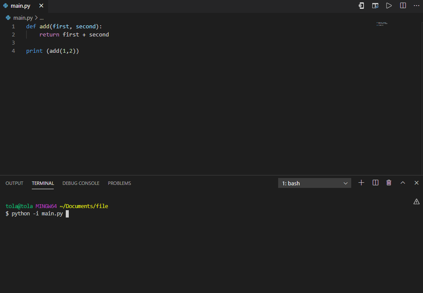423x293 pixels.
Task: Open the '1: bash' terminal dropdown
Action: pos(314,183)
